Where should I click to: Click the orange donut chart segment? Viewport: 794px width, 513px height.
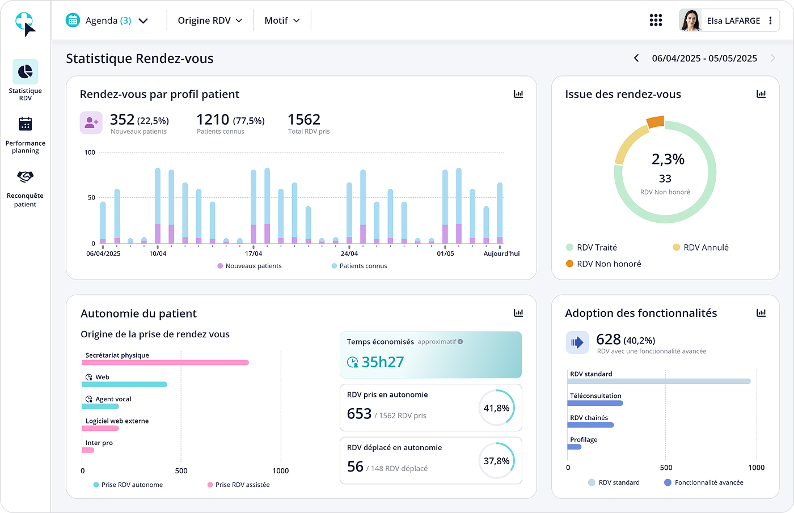tap(655, 122)
